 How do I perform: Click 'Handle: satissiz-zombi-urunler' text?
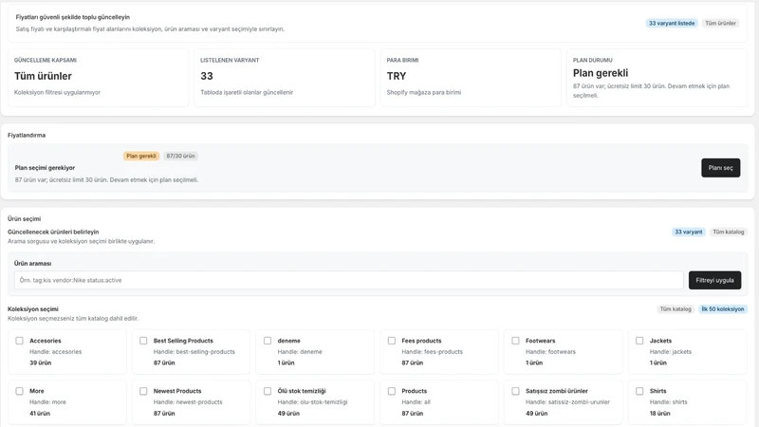(567, 401)
